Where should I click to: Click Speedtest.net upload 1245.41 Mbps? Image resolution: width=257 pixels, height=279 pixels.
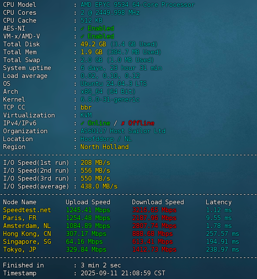pos(88,210)
